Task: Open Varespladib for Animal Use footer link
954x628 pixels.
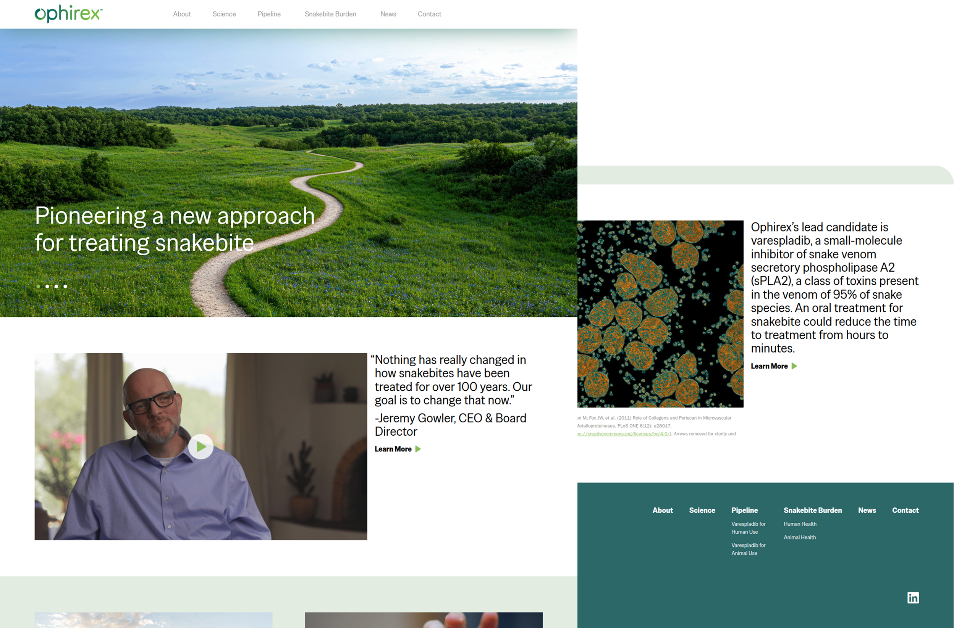Action: pyautogui.click(x=748, y=549)
